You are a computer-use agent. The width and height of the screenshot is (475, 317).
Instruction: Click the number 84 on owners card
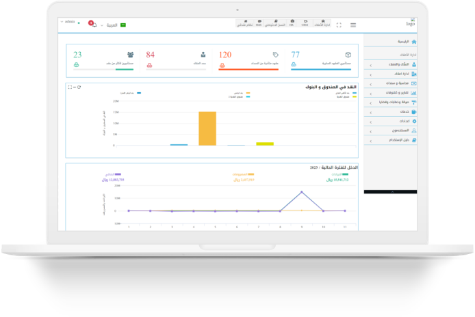tap(151, 55)
